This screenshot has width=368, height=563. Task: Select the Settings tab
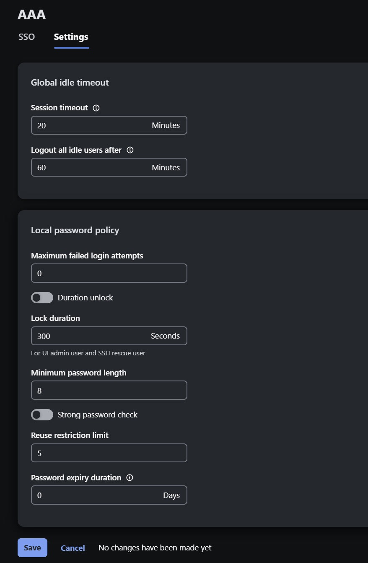(x=71, y=37)
